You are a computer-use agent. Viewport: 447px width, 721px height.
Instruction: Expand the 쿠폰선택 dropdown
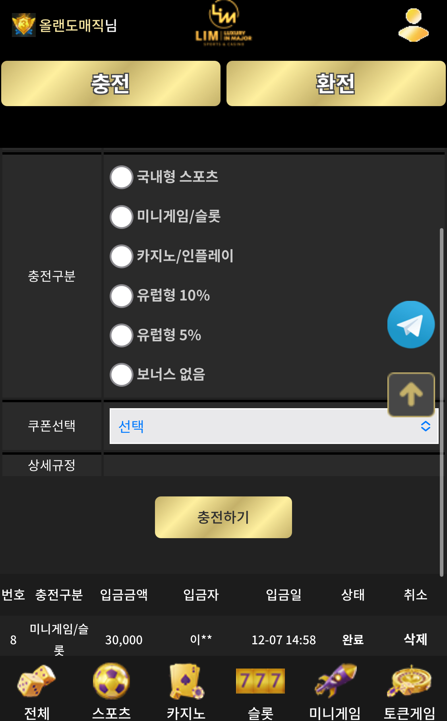click(273, 426)
